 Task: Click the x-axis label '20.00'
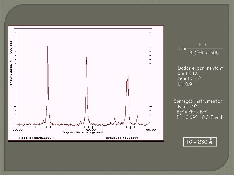[18, 130]
